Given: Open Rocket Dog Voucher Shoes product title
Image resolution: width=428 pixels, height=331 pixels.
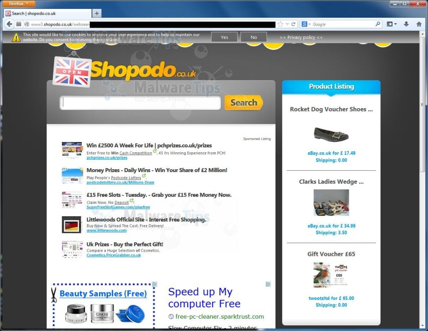Looking at the screenshot, I should 331,109.
